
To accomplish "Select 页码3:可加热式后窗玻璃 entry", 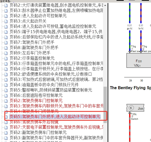I will [x=56, y=79].
